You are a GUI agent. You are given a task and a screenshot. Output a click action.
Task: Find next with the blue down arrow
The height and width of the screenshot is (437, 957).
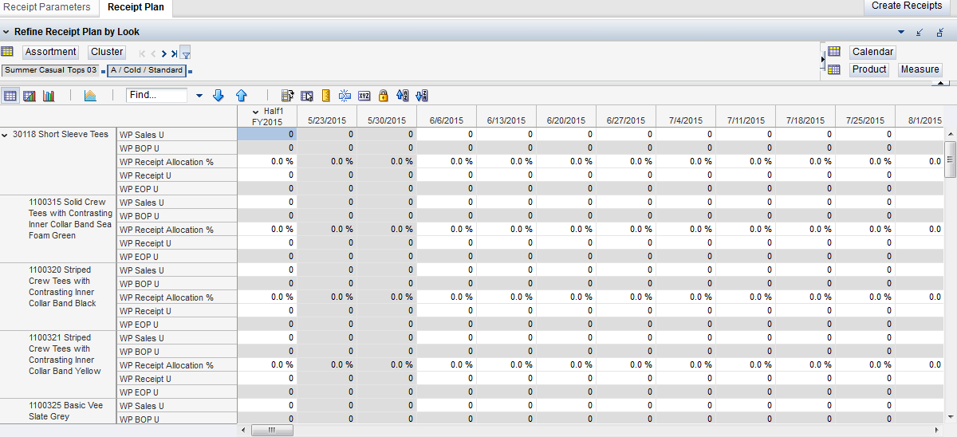tap(219, 96)
